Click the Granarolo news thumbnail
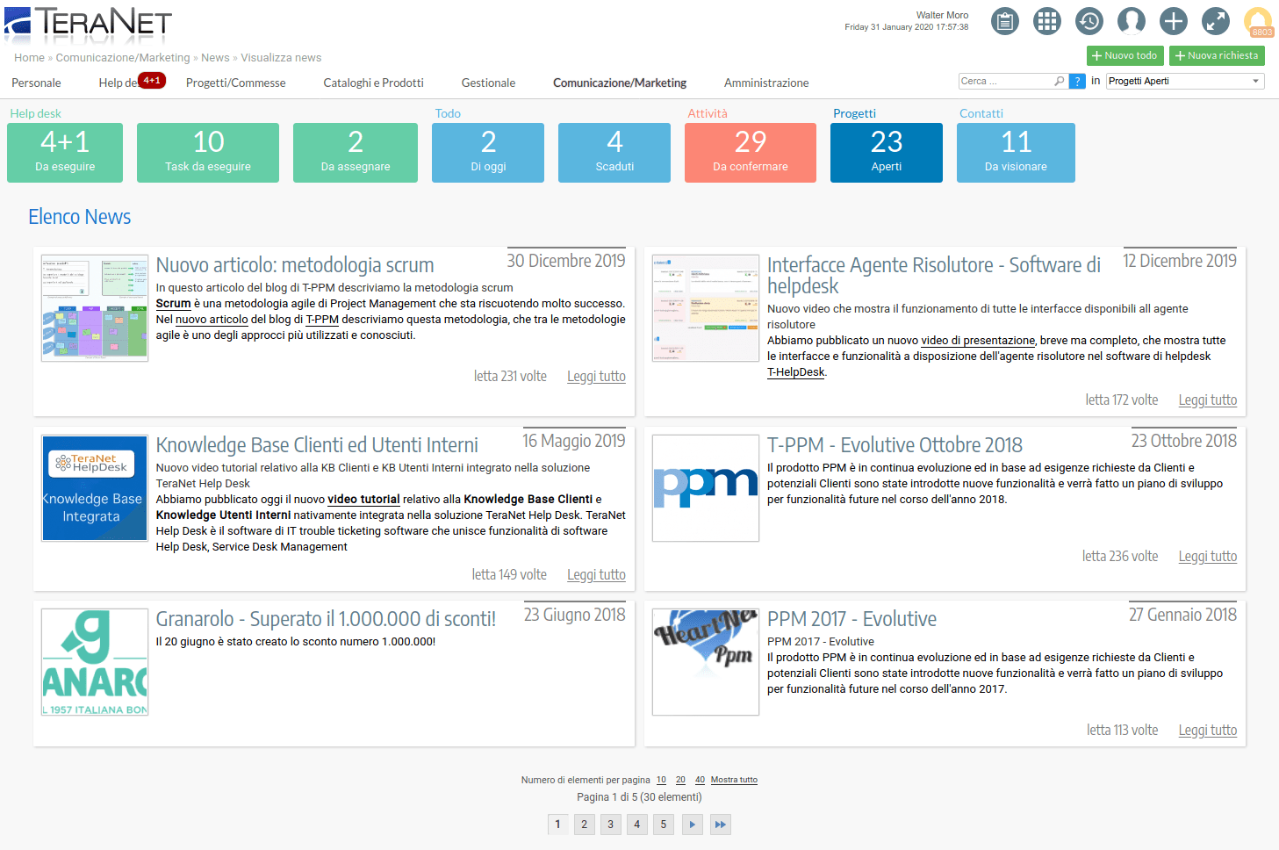This screenshot has height=850, width=1279. 95,662
